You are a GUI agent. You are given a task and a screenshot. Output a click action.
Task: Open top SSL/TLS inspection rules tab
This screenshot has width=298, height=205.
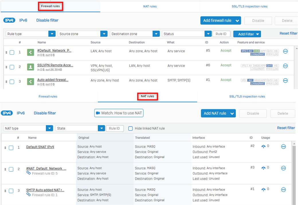[250, 7]
